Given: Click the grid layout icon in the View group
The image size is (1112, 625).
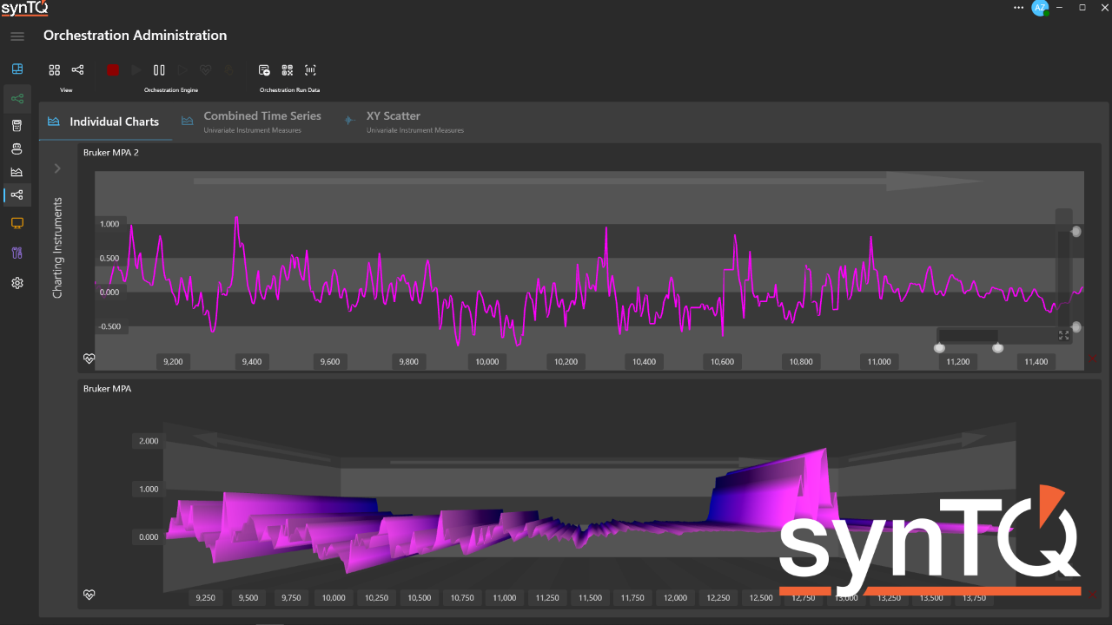Looking at the screenshot, I should coord(54,69).
